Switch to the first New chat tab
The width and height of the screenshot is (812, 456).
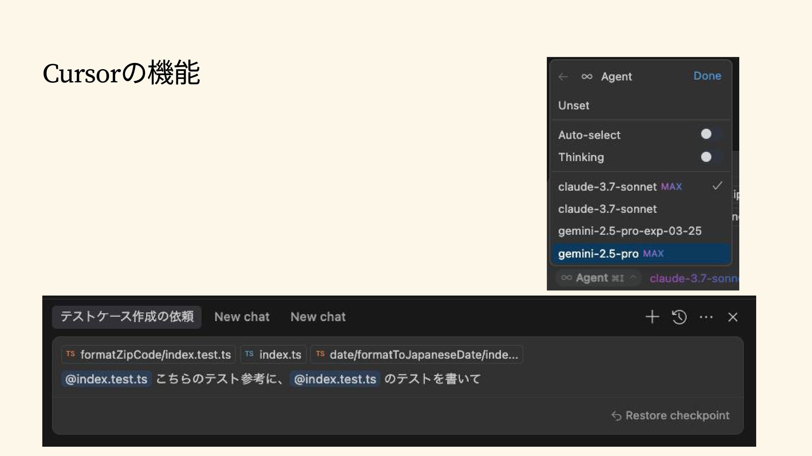242,317
